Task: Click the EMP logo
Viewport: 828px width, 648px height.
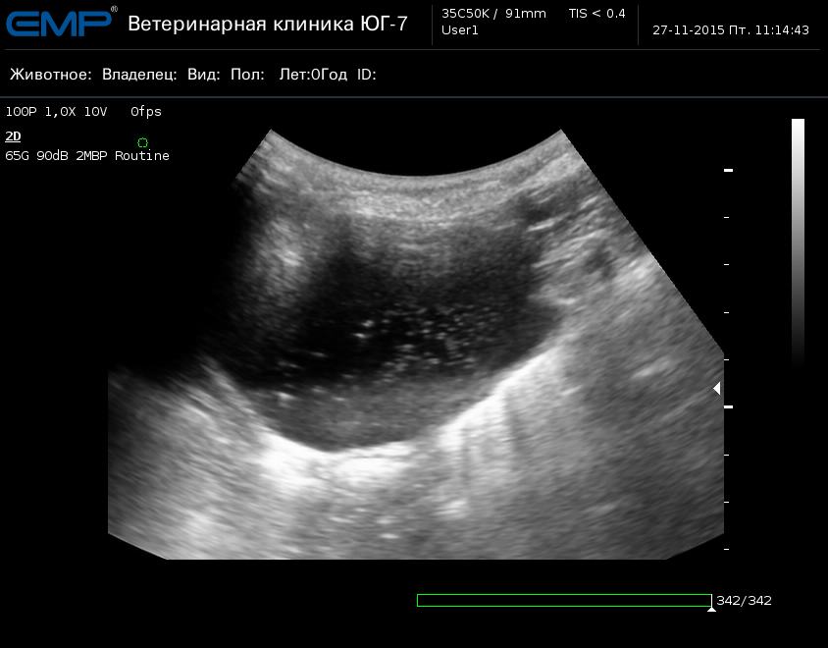Action: (59, 23)
